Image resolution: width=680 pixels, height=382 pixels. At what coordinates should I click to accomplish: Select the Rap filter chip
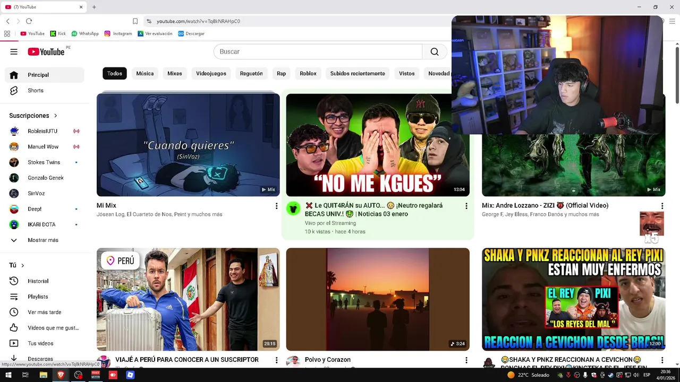pos(282,74)
